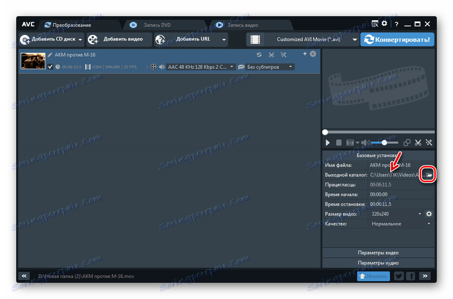Open the Facebook share icon
This screenshot has width=453, height=299.
(x=410, y=276)
